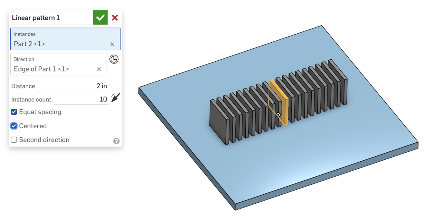The width and height of the screenshot is (425, 220).
Task: Click the Linear pattern 1 title
Action: 36,18
